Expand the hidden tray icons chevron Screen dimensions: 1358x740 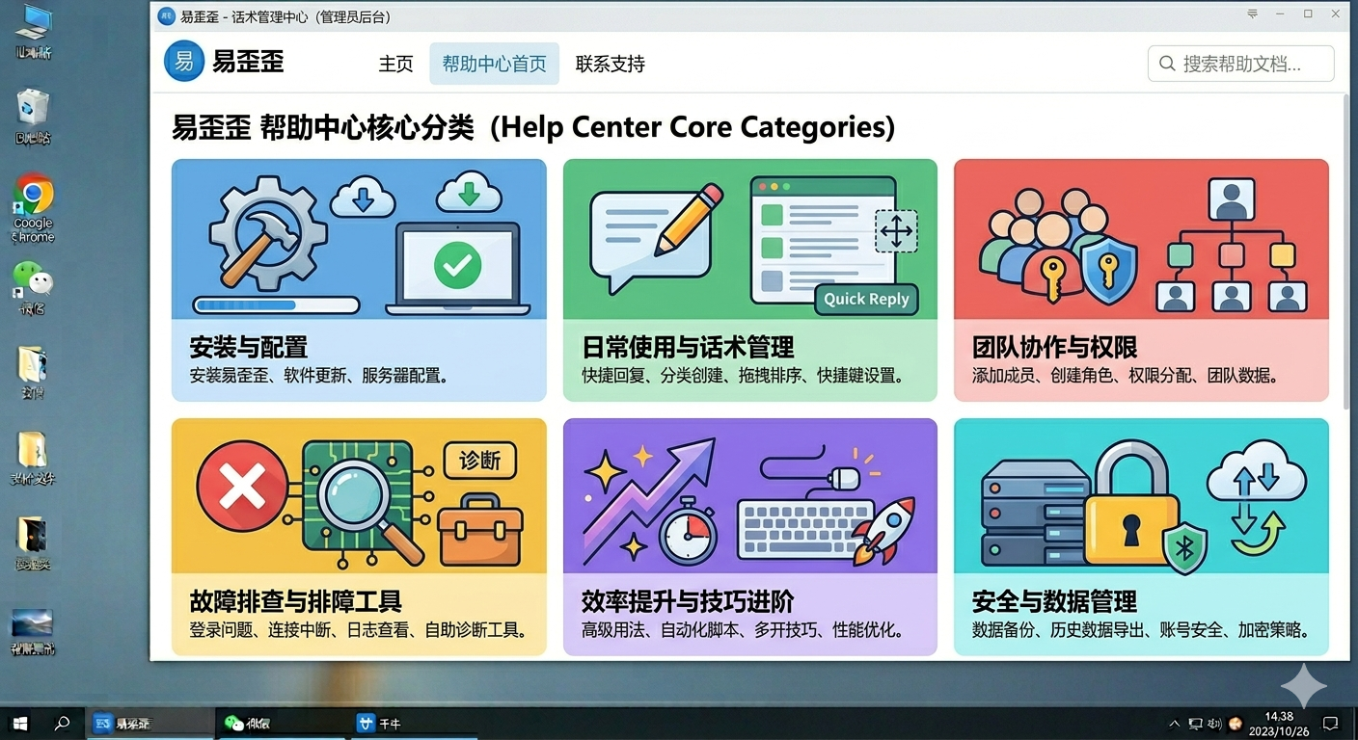point(1175,723)
